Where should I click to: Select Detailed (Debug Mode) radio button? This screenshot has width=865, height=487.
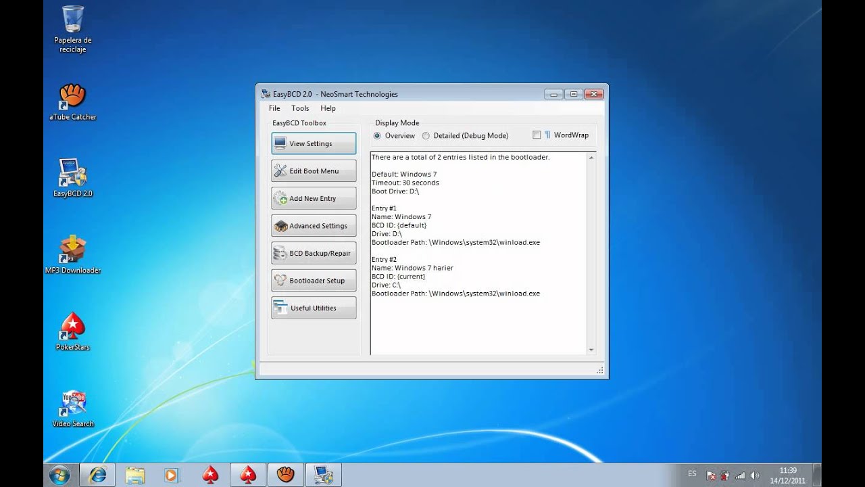point(465,135)
